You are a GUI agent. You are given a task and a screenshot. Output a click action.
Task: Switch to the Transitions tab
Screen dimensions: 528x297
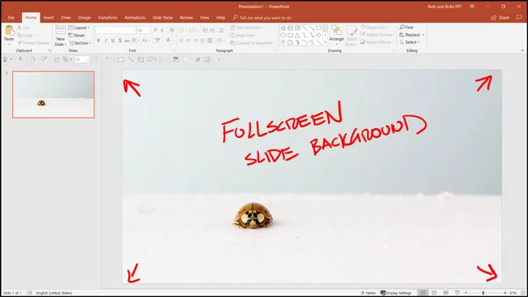tap(108, 18)
